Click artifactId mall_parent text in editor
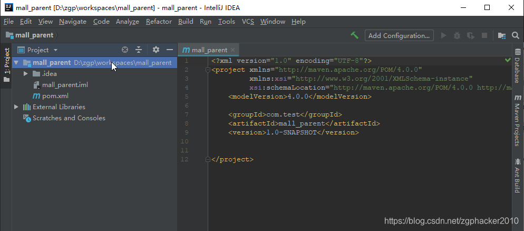This screenshot has width=524, height=231. [302, 123]
